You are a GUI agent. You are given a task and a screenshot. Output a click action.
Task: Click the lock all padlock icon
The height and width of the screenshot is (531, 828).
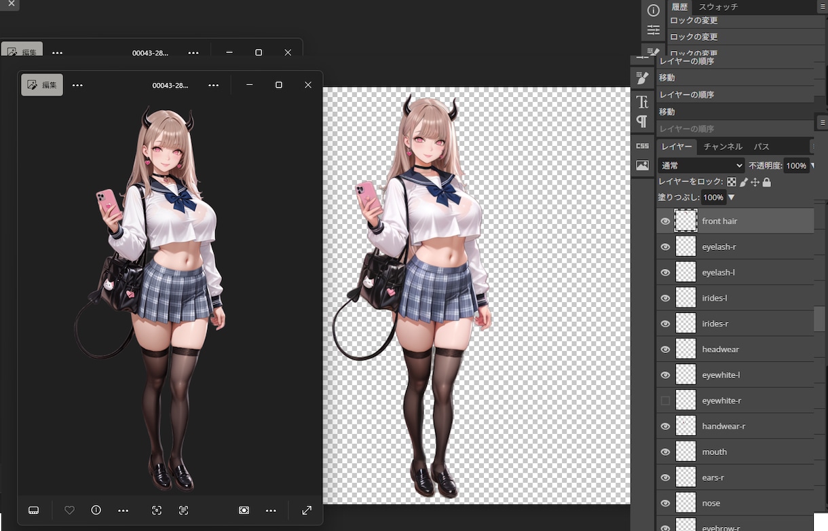tap(766, 182)
